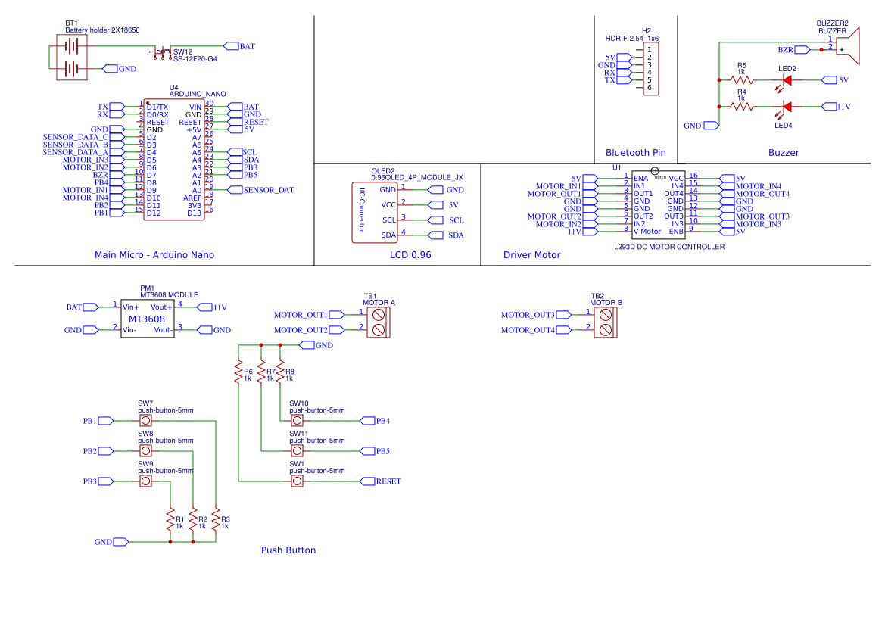This screenshot has width=885, height=626.
Task: Select the PM1 MT3608 module block
Action: point(148,319)
